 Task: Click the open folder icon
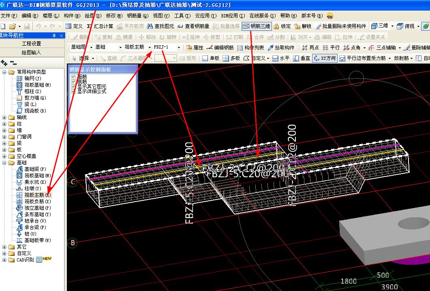(12, 26)
